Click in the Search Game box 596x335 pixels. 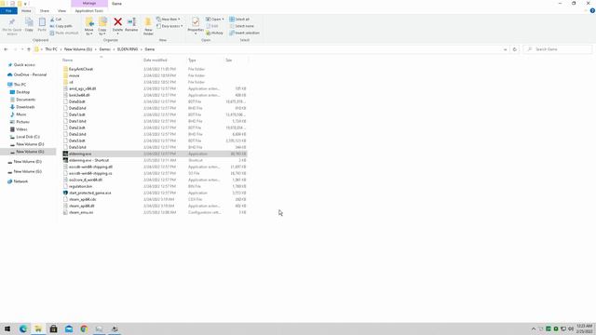557,49
